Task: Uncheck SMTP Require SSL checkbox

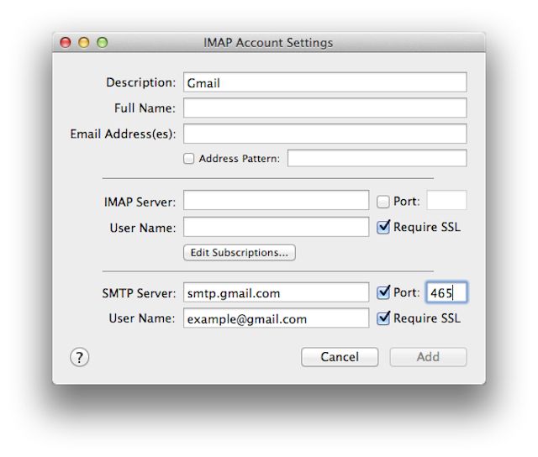Action: 383,318
